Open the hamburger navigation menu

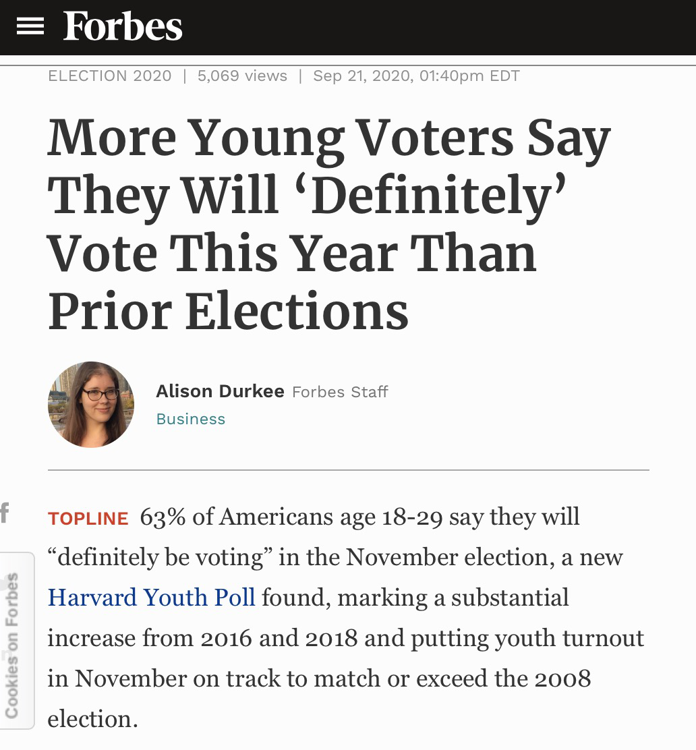(30, 27)
